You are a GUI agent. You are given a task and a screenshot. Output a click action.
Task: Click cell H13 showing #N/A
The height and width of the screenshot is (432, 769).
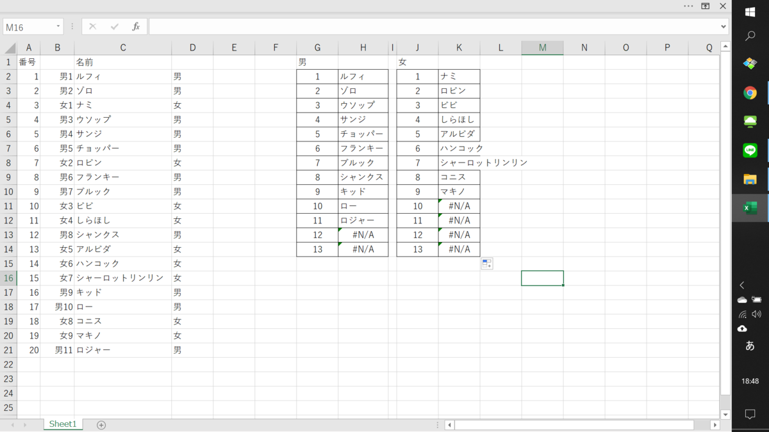point(363,235)
